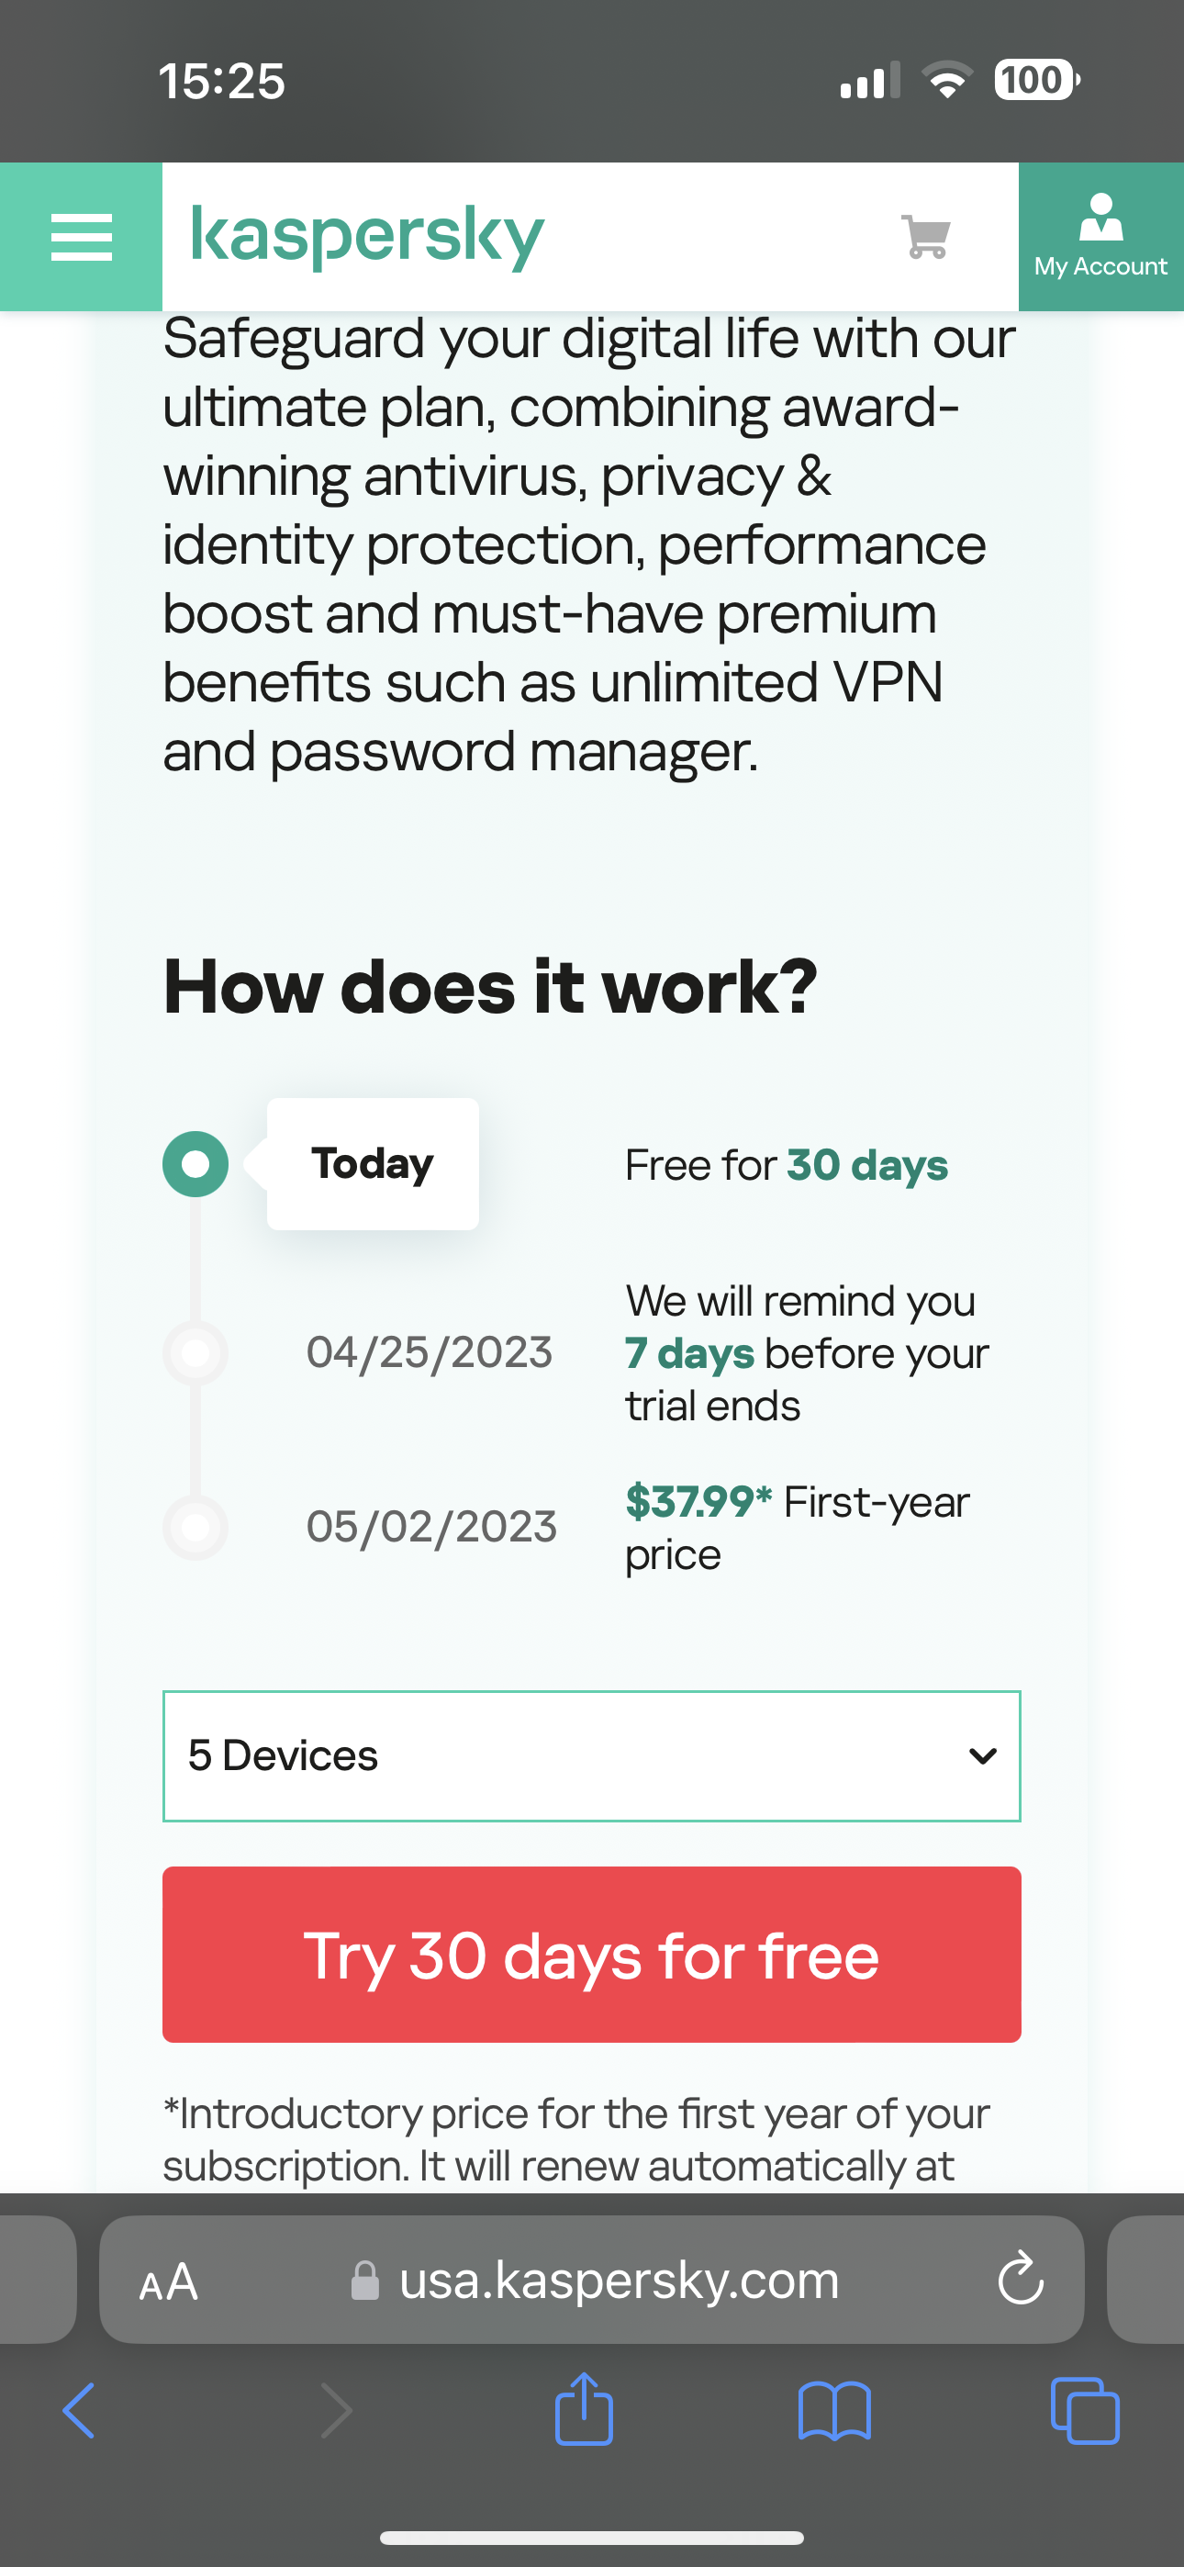Viewport: 1184px width, 2567px height.
Task: Tap the Today label bubble
Action: point(373,1164)
